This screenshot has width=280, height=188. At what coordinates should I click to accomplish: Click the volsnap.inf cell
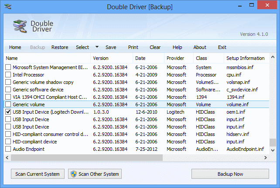coord(238,82)
